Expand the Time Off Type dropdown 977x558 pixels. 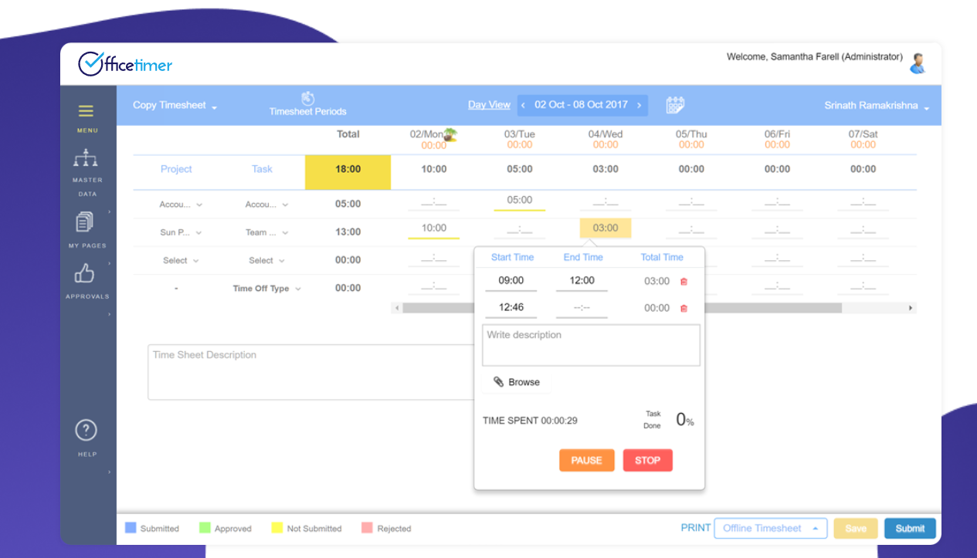coord(266,289)
